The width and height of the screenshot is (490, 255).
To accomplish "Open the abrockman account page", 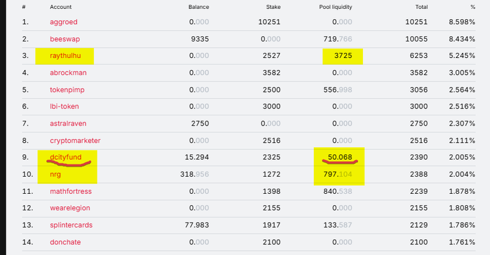I will 68,73.
